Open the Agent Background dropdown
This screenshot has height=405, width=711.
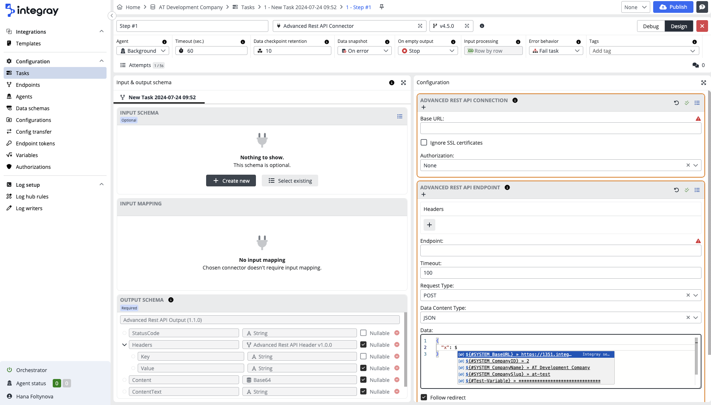pos(143,51)
